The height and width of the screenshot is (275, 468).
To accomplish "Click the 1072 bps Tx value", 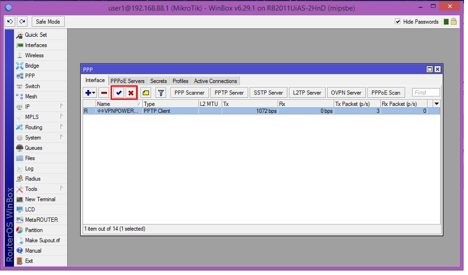I will click(x=266, y=111).
